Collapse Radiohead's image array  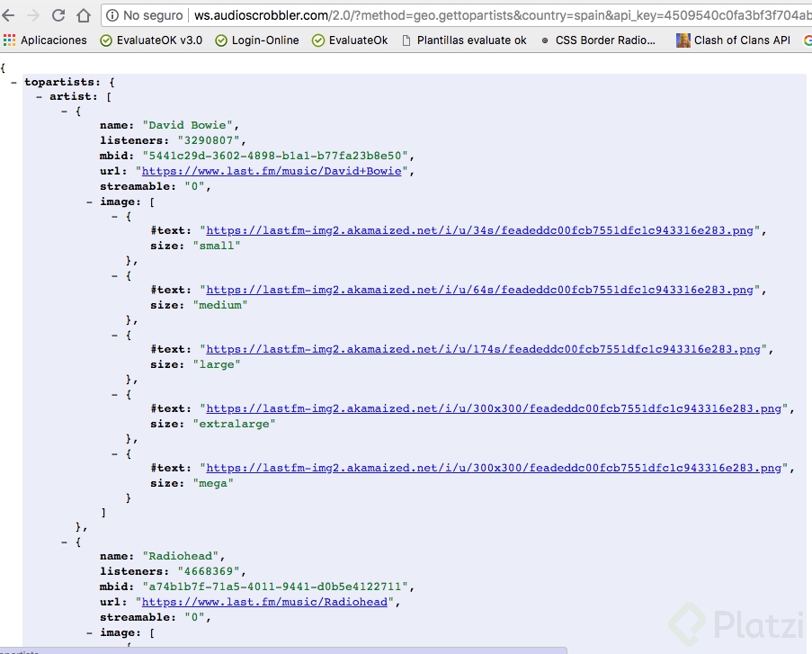(x=90, y=632)
